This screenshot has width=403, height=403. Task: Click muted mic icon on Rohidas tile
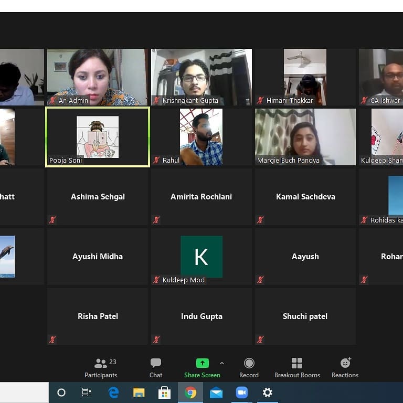click(364, 220)
